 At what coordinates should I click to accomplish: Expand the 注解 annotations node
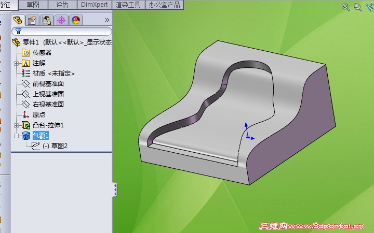tap(16, 63)
